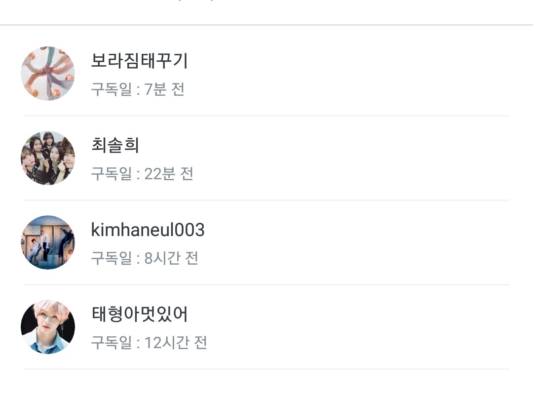Select the kimhaneul003 username
Viewport: 533px width, 400px height.
pyautogui.click(x=148, y=230)
